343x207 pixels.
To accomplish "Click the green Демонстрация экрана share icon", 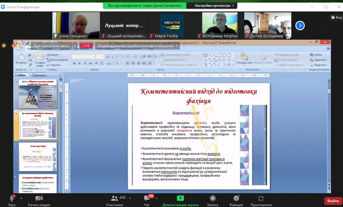I will pos(180,198).
